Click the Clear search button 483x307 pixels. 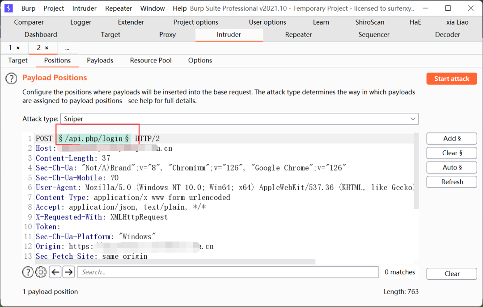tap(452, 274)
